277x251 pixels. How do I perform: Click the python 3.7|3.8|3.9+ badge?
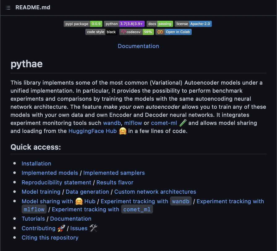(x=124, y=24)
